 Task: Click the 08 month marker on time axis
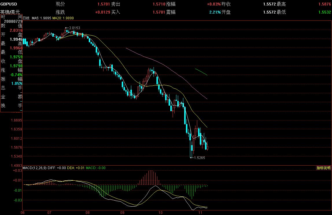coord(87,213)
